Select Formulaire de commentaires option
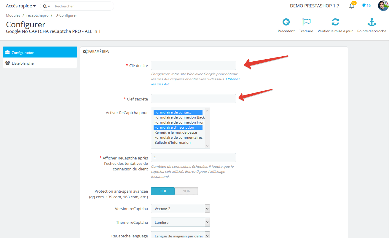This screenshot has height=238, width=389. (x=178, y=138)
